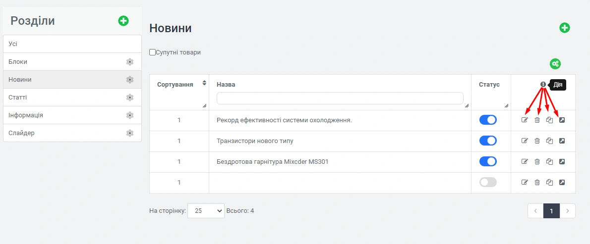Viewport: 590px width, 244px height.
Task: Select the Інформація section in sidebar
Action: [x=26, y=115]
